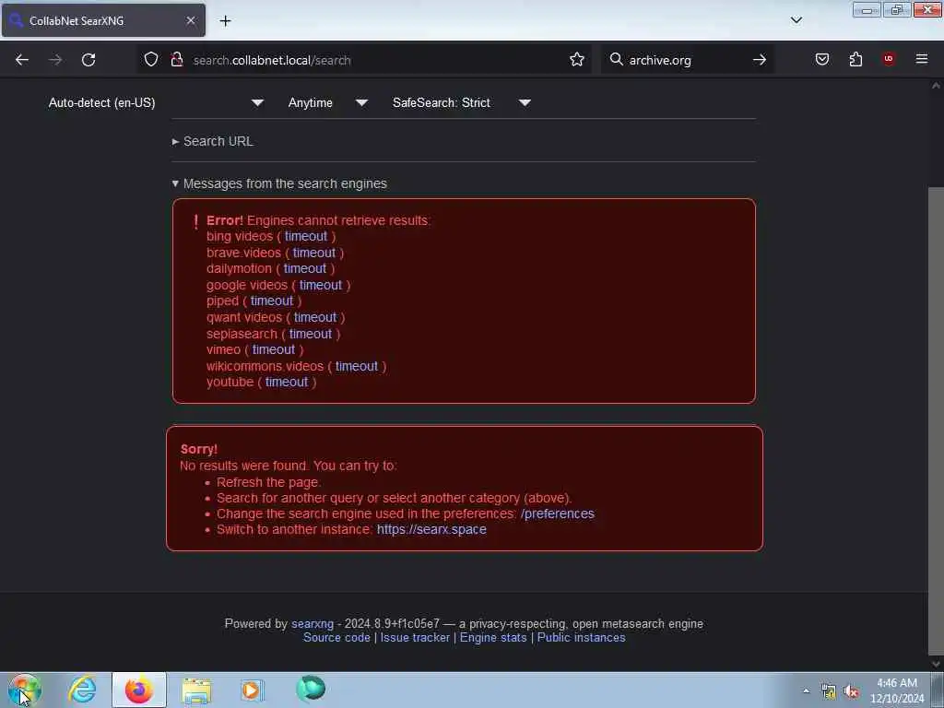Screen dimensions: 944x708
Task: Open the Windows Start menu
Action: click(x=24, y=690)
